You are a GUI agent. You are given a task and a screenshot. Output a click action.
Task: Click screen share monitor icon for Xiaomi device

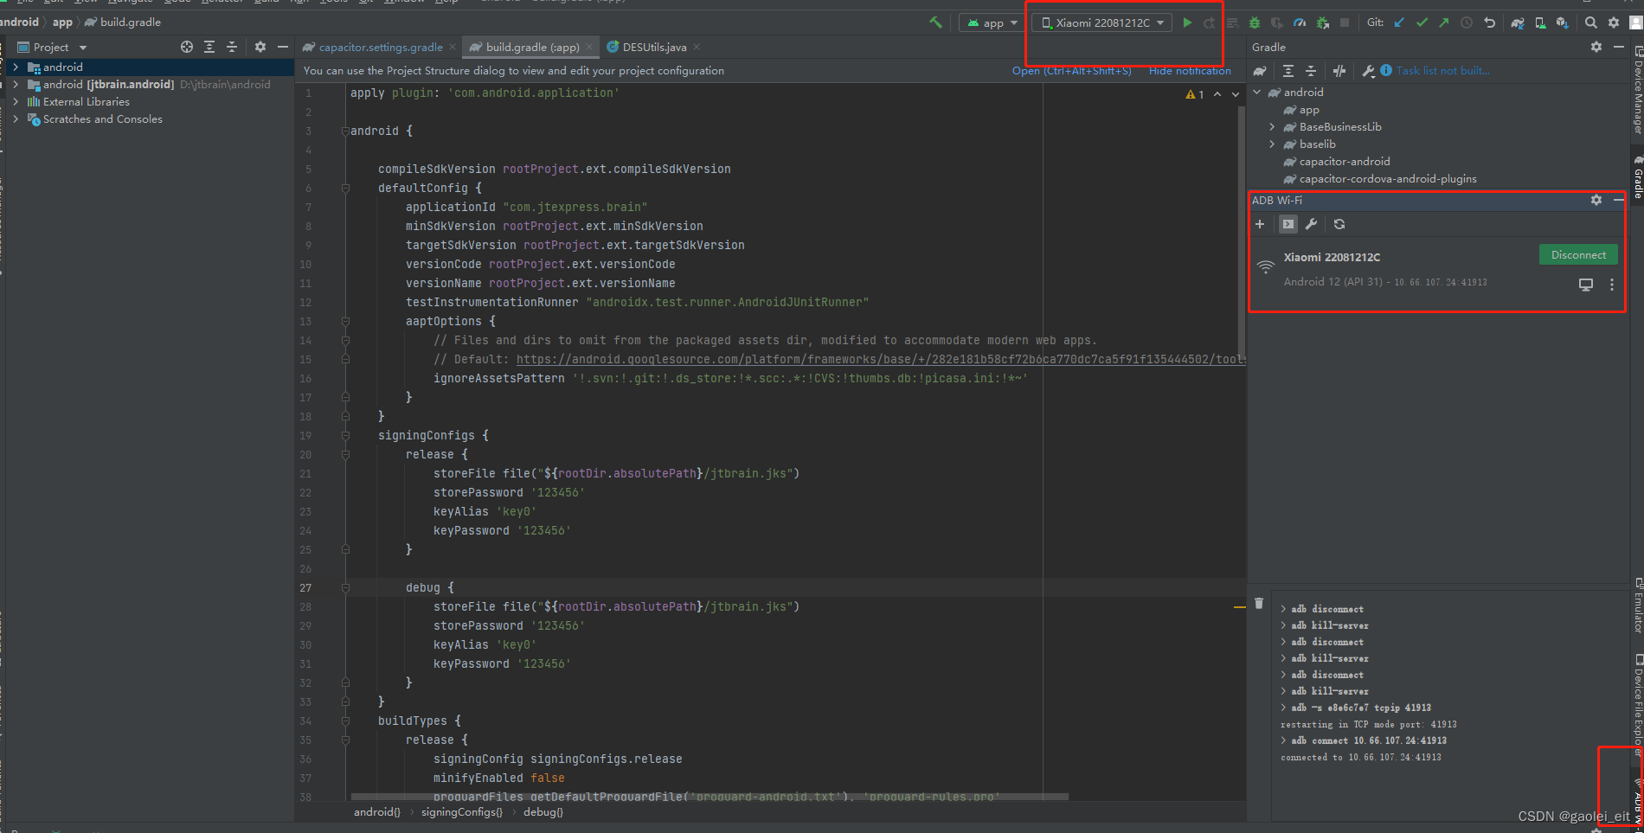point(1586,285)
